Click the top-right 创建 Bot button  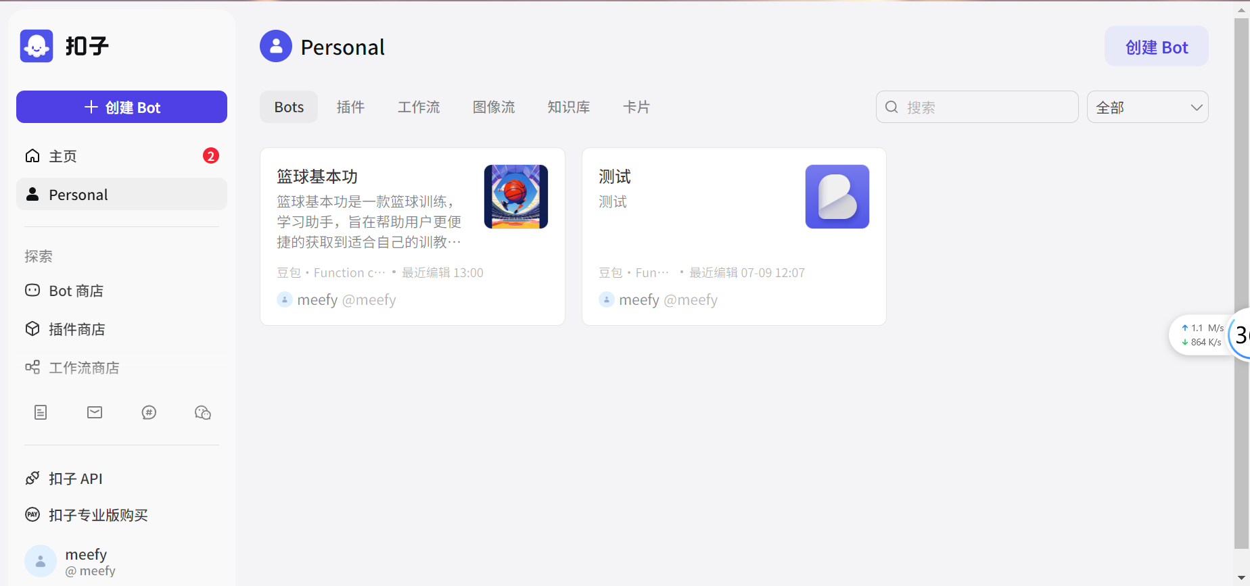tap(1157, 47)
